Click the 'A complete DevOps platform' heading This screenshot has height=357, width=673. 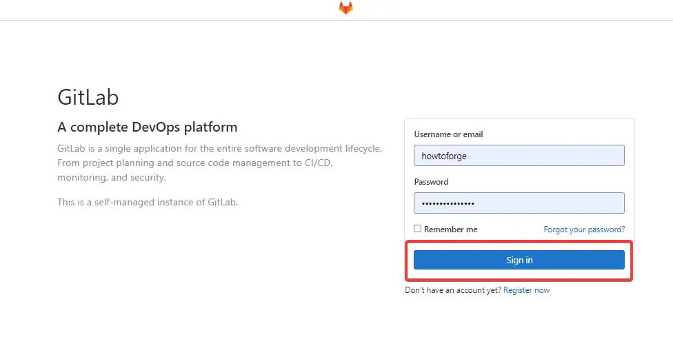[148, 127]
